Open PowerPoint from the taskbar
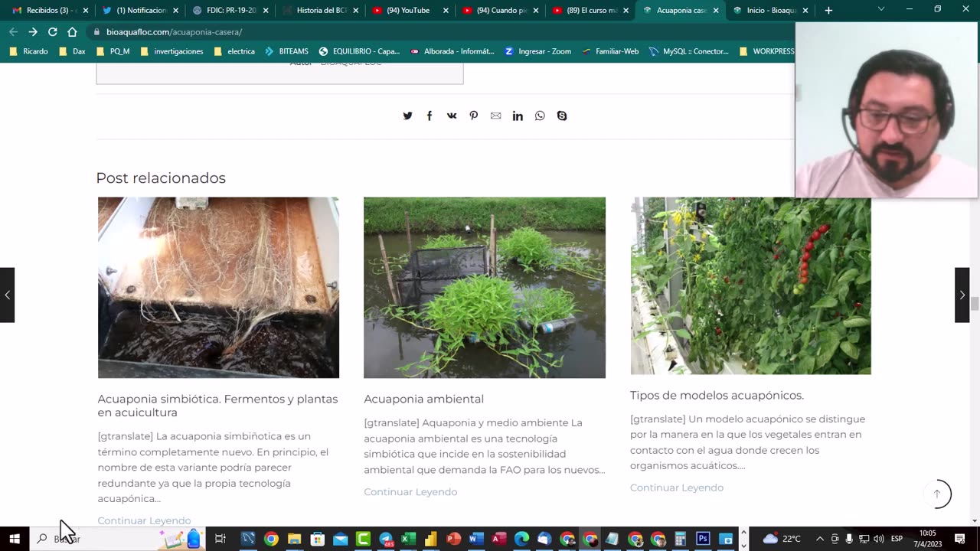The width and height of the screenshot is (980, 551). click(x=453, y=539)
